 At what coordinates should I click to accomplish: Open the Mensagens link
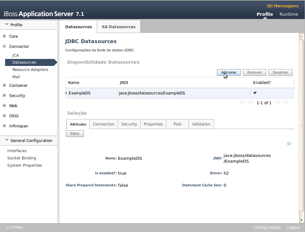pyautogui.click(x=282, y=6)
